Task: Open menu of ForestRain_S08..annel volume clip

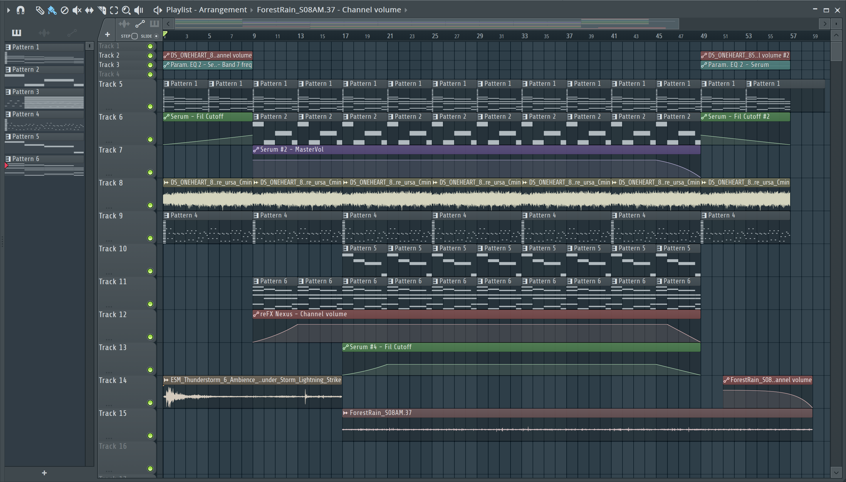Action: (x=726, y=380)
